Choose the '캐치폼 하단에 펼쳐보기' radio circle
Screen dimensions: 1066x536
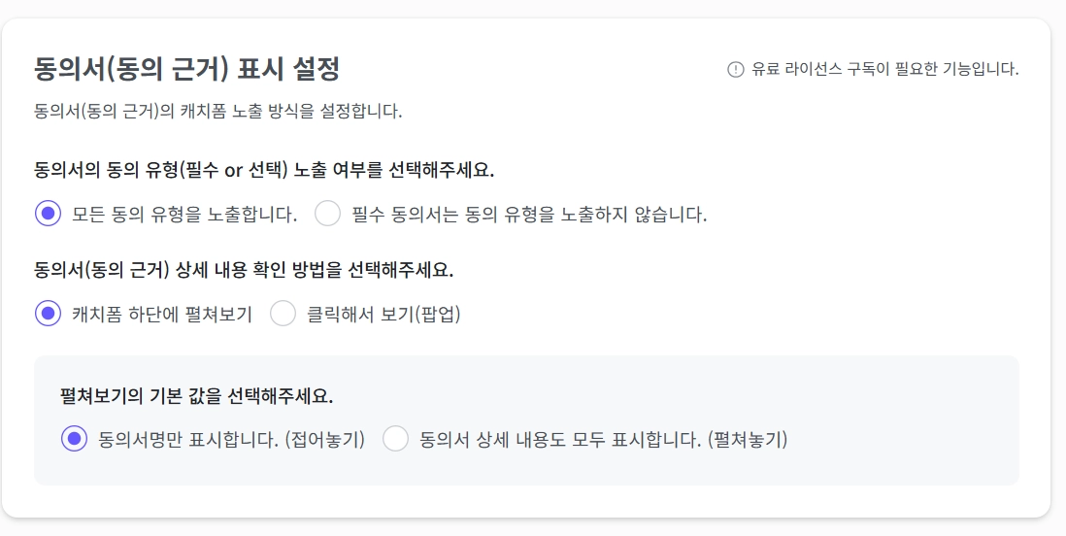pos(48,314)
